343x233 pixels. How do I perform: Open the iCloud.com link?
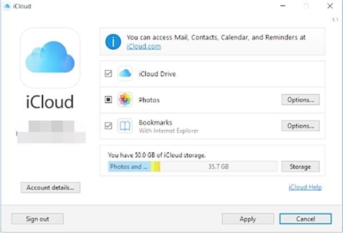tap(143, 46)
